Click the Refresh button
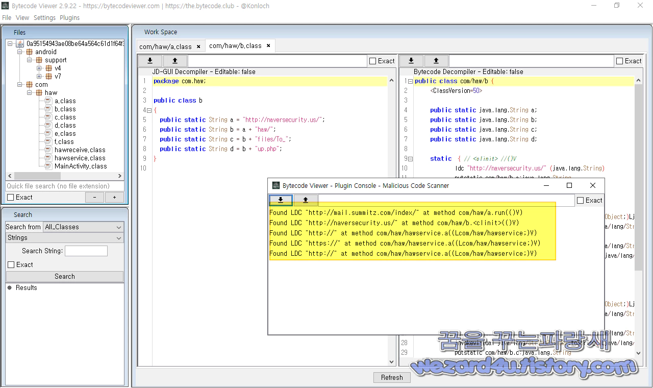 tap(392, 378)
